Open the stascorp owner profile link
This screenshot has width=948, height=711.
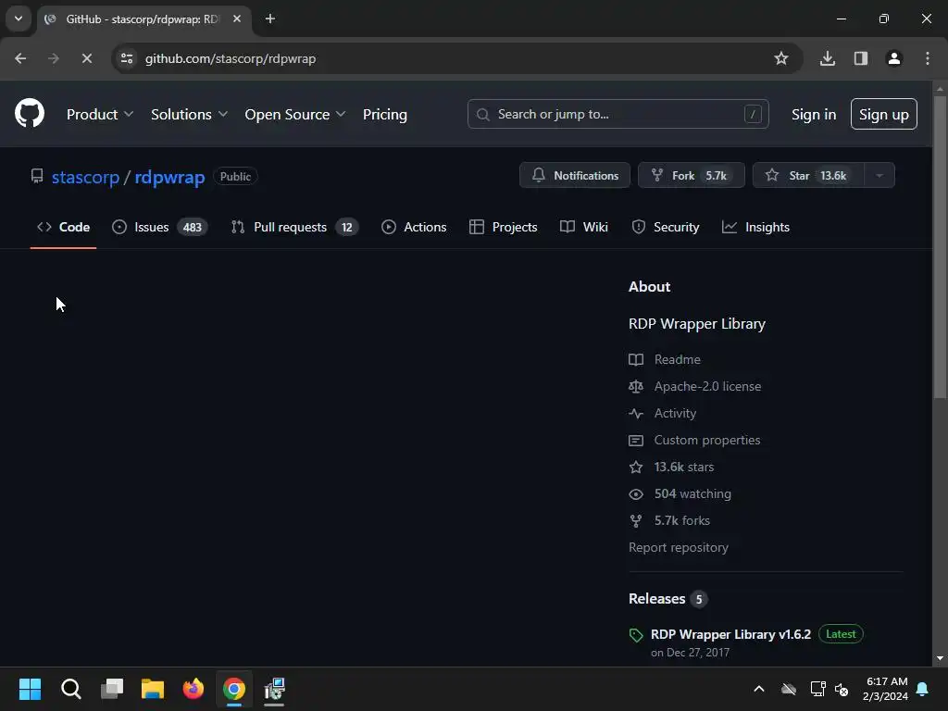coord(85,177)
